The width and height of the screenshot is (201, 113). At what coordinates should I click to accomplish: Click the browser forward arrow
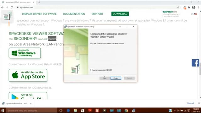[x=7, y=8]
